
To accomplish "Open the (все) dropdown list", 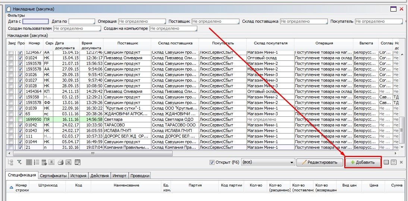I will (x=292, y=162).
